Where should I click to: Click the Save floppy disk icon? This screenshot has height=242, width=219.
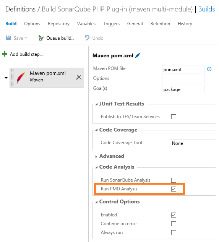8,38
